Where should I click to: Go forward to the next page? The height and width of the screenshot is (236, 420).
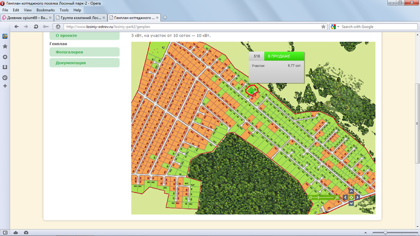tap(26, 27)
